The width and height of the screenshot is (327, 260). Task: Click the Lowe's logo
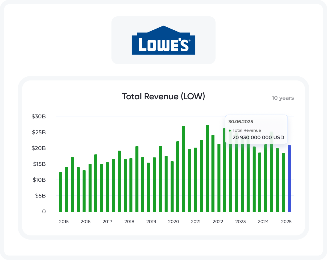163,40
